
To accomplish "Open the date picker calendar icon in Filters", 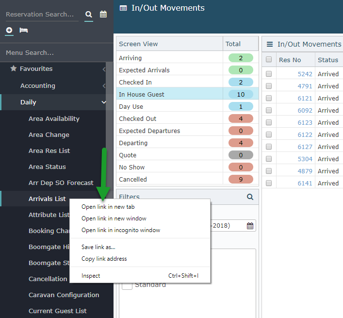I will coord(250,226).
